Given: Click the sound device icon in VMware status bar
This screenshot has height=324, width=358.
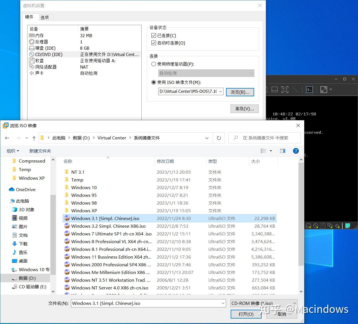Looking at the screenshot, I should [x=337, y=226].
